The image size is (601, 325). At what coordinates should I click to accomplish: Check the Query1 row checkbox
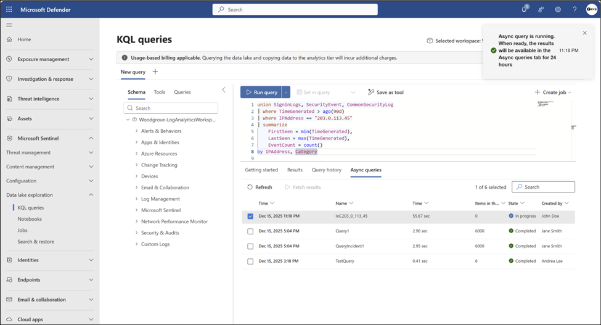(x=250, y=231)
